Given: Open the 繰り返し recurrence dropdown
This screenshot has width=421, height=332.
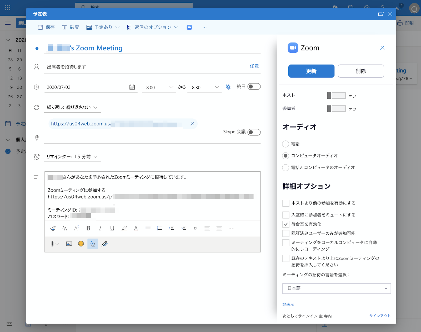Looking at the screenshot, I should (72, 107).
